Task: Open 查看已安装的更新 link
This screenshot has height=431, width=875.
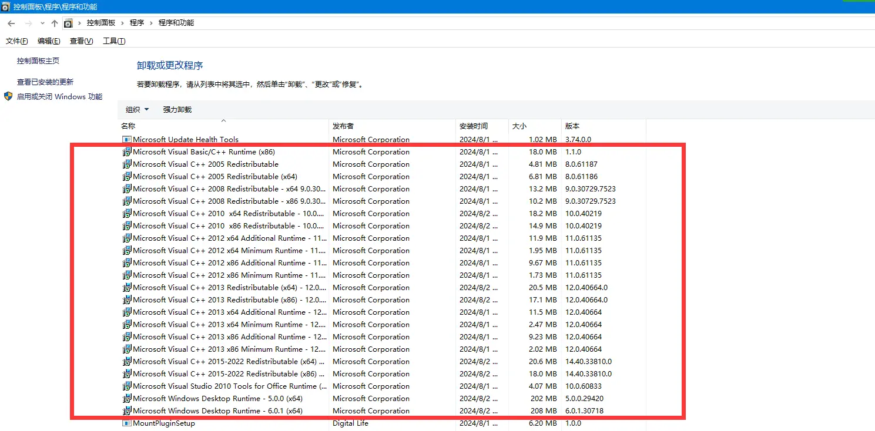Action: 45,82
